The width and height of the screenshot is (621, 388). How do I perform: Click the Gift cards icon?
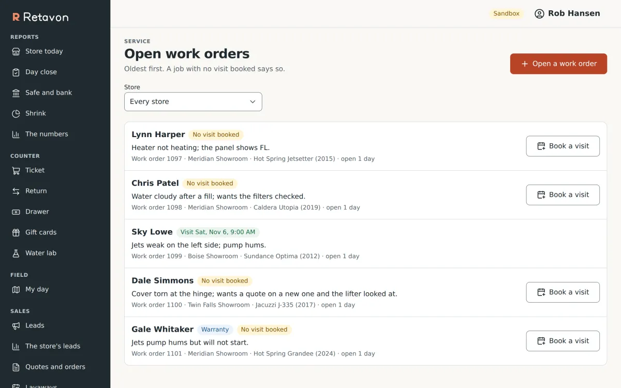pos(16,232)
